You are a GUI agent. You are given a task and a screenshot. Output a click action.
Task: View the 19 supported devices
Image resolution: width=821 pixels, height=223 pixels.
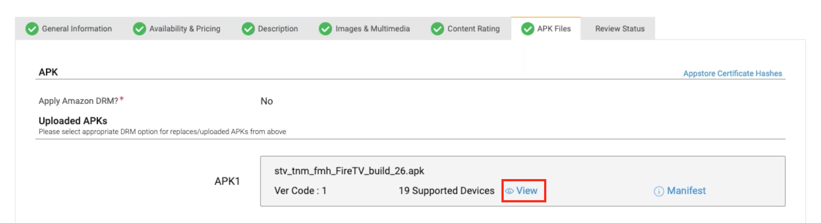tap(522, 191)
